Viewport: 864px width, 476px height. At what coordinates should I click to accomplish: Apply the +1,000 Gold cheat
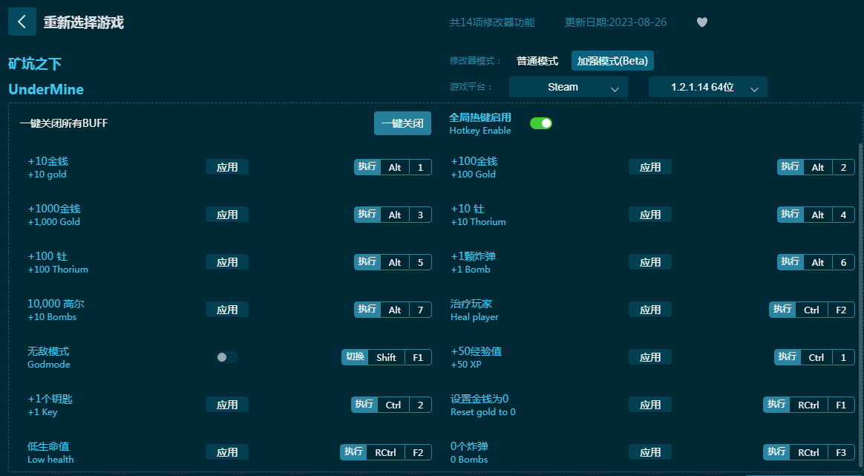[227, 215]
